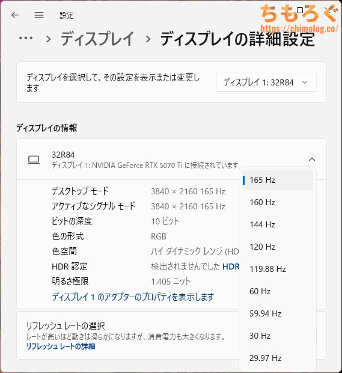Open リフレッシュ レートの詳細 link
Image resolution: width=342 pixels, height=373 pixels.
click(x=61, y=347)
